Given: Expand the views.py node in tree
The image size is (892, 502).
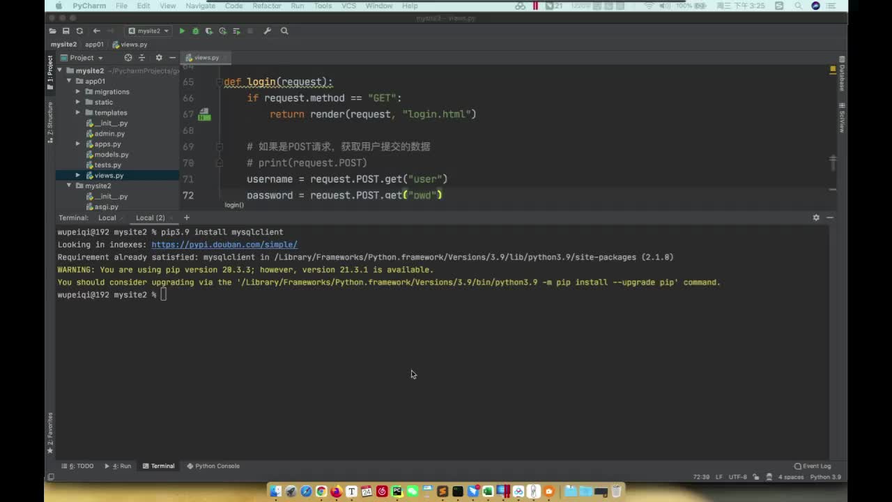Looking at the screenshot, I should point(78,175).
